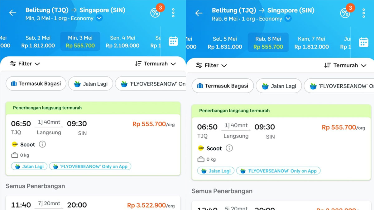Image resolution: width=374 pixels, height=210 pixels.
Task: Toggle the top FLYOVERSEANOW filter chip on the left screen
Action: click(151, 84)
